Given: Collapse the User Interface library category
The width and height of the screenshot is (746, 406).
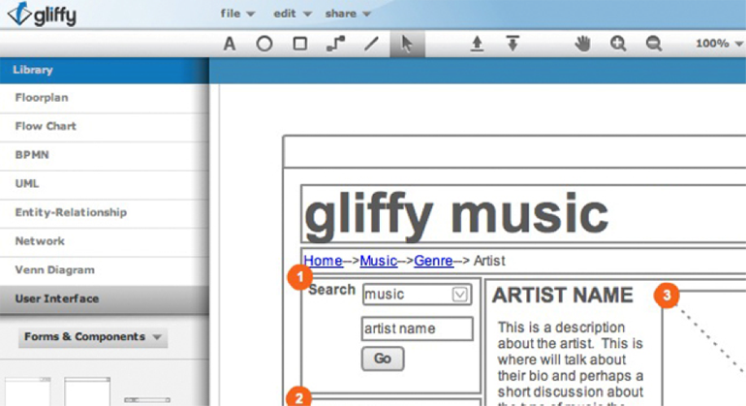Looking at the screenshot, I should [x=105, y=299].
